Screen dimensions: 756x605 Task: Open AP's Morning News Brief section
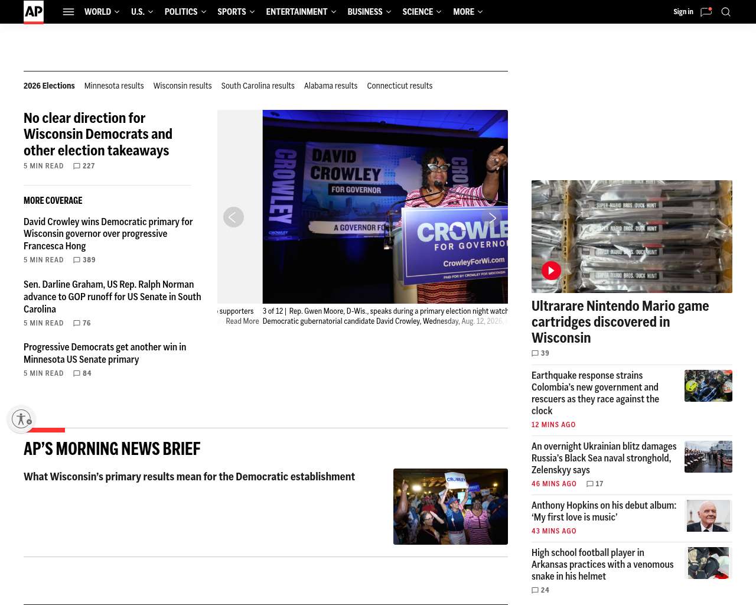(112, 449)
